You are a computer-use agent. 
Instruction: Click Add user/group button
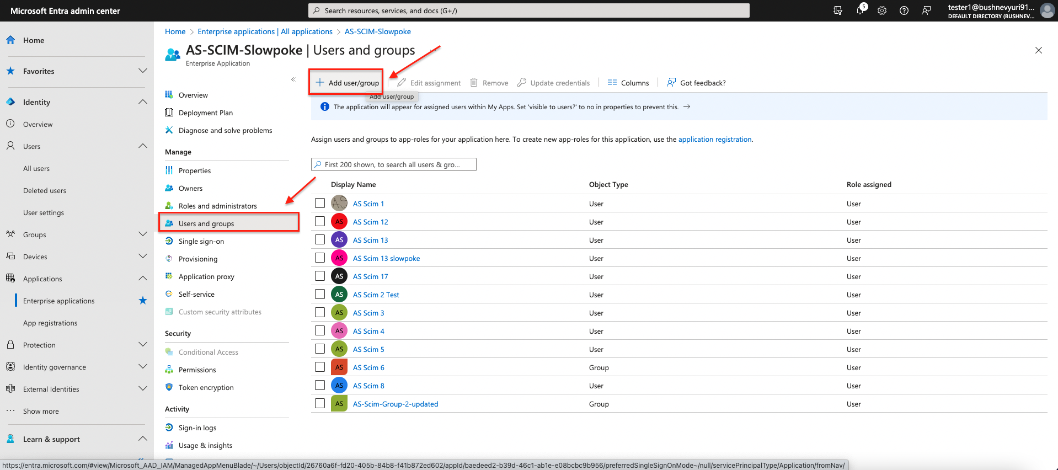point(347,83)
